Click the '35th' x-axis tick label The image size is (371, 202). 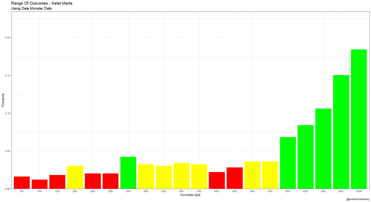tap(128, 191)
